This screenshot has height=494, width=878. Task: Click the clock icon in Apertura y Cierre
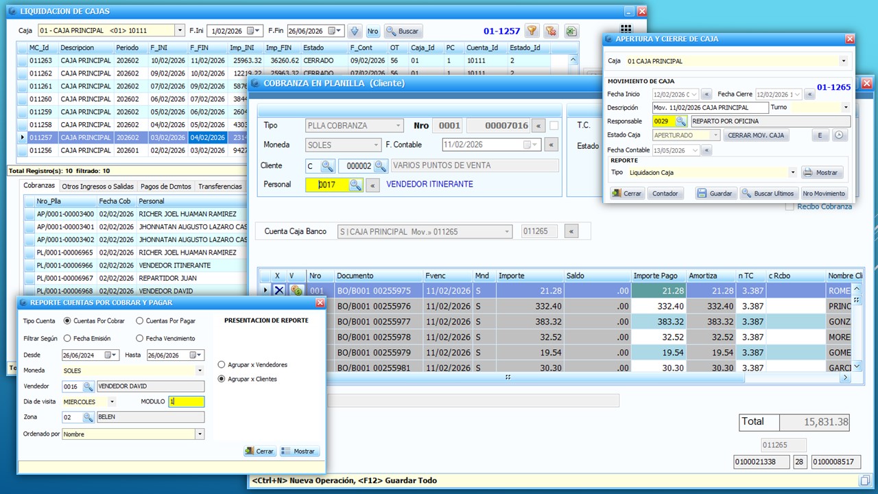pyautogui.click(x=840, y=135)
